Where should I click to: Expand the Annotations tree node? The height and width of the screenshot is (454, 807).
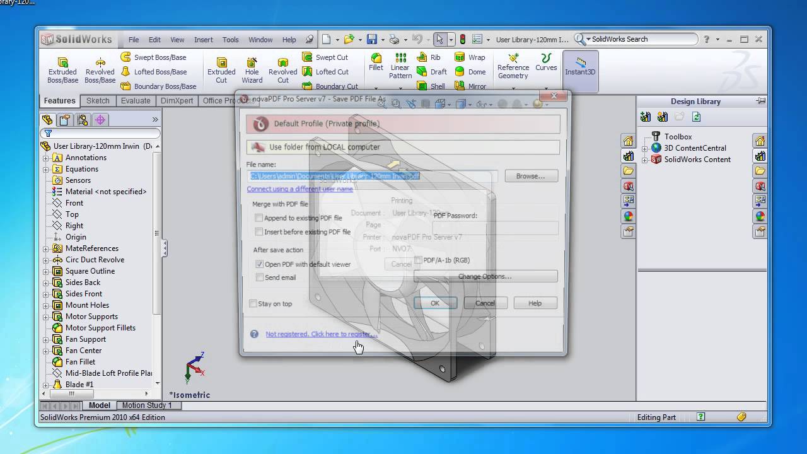45,158
